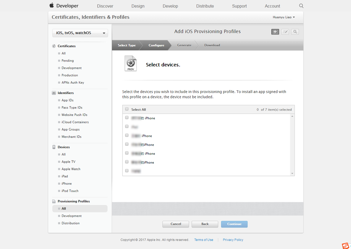Check the second blurred device checkbox
This screenshot has width=351, height=249.
(127, 126)
